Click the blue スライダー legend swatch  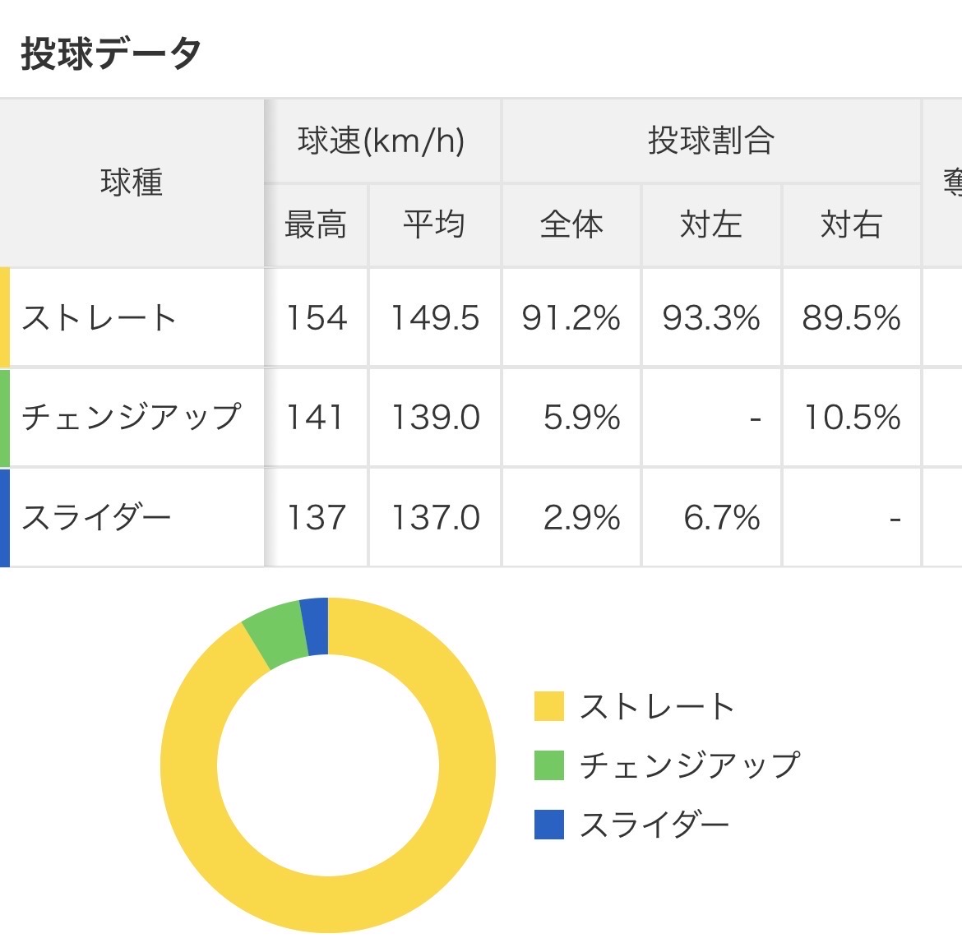pos(548,825)
